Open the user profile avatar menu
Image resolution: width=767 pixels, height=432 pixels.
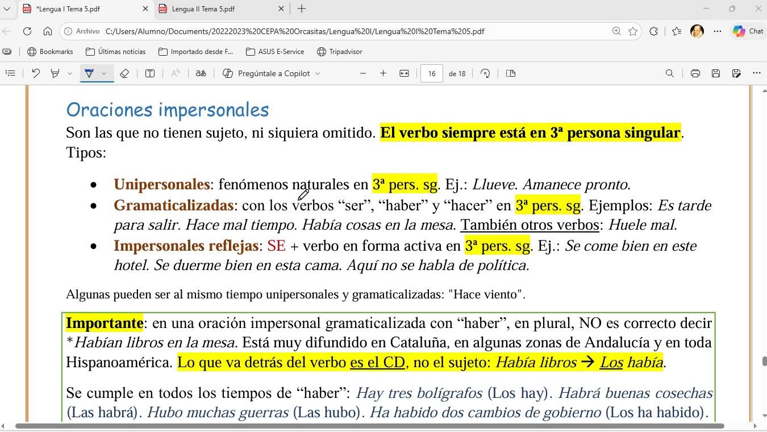pyautogui.click(x=697, y=31)
